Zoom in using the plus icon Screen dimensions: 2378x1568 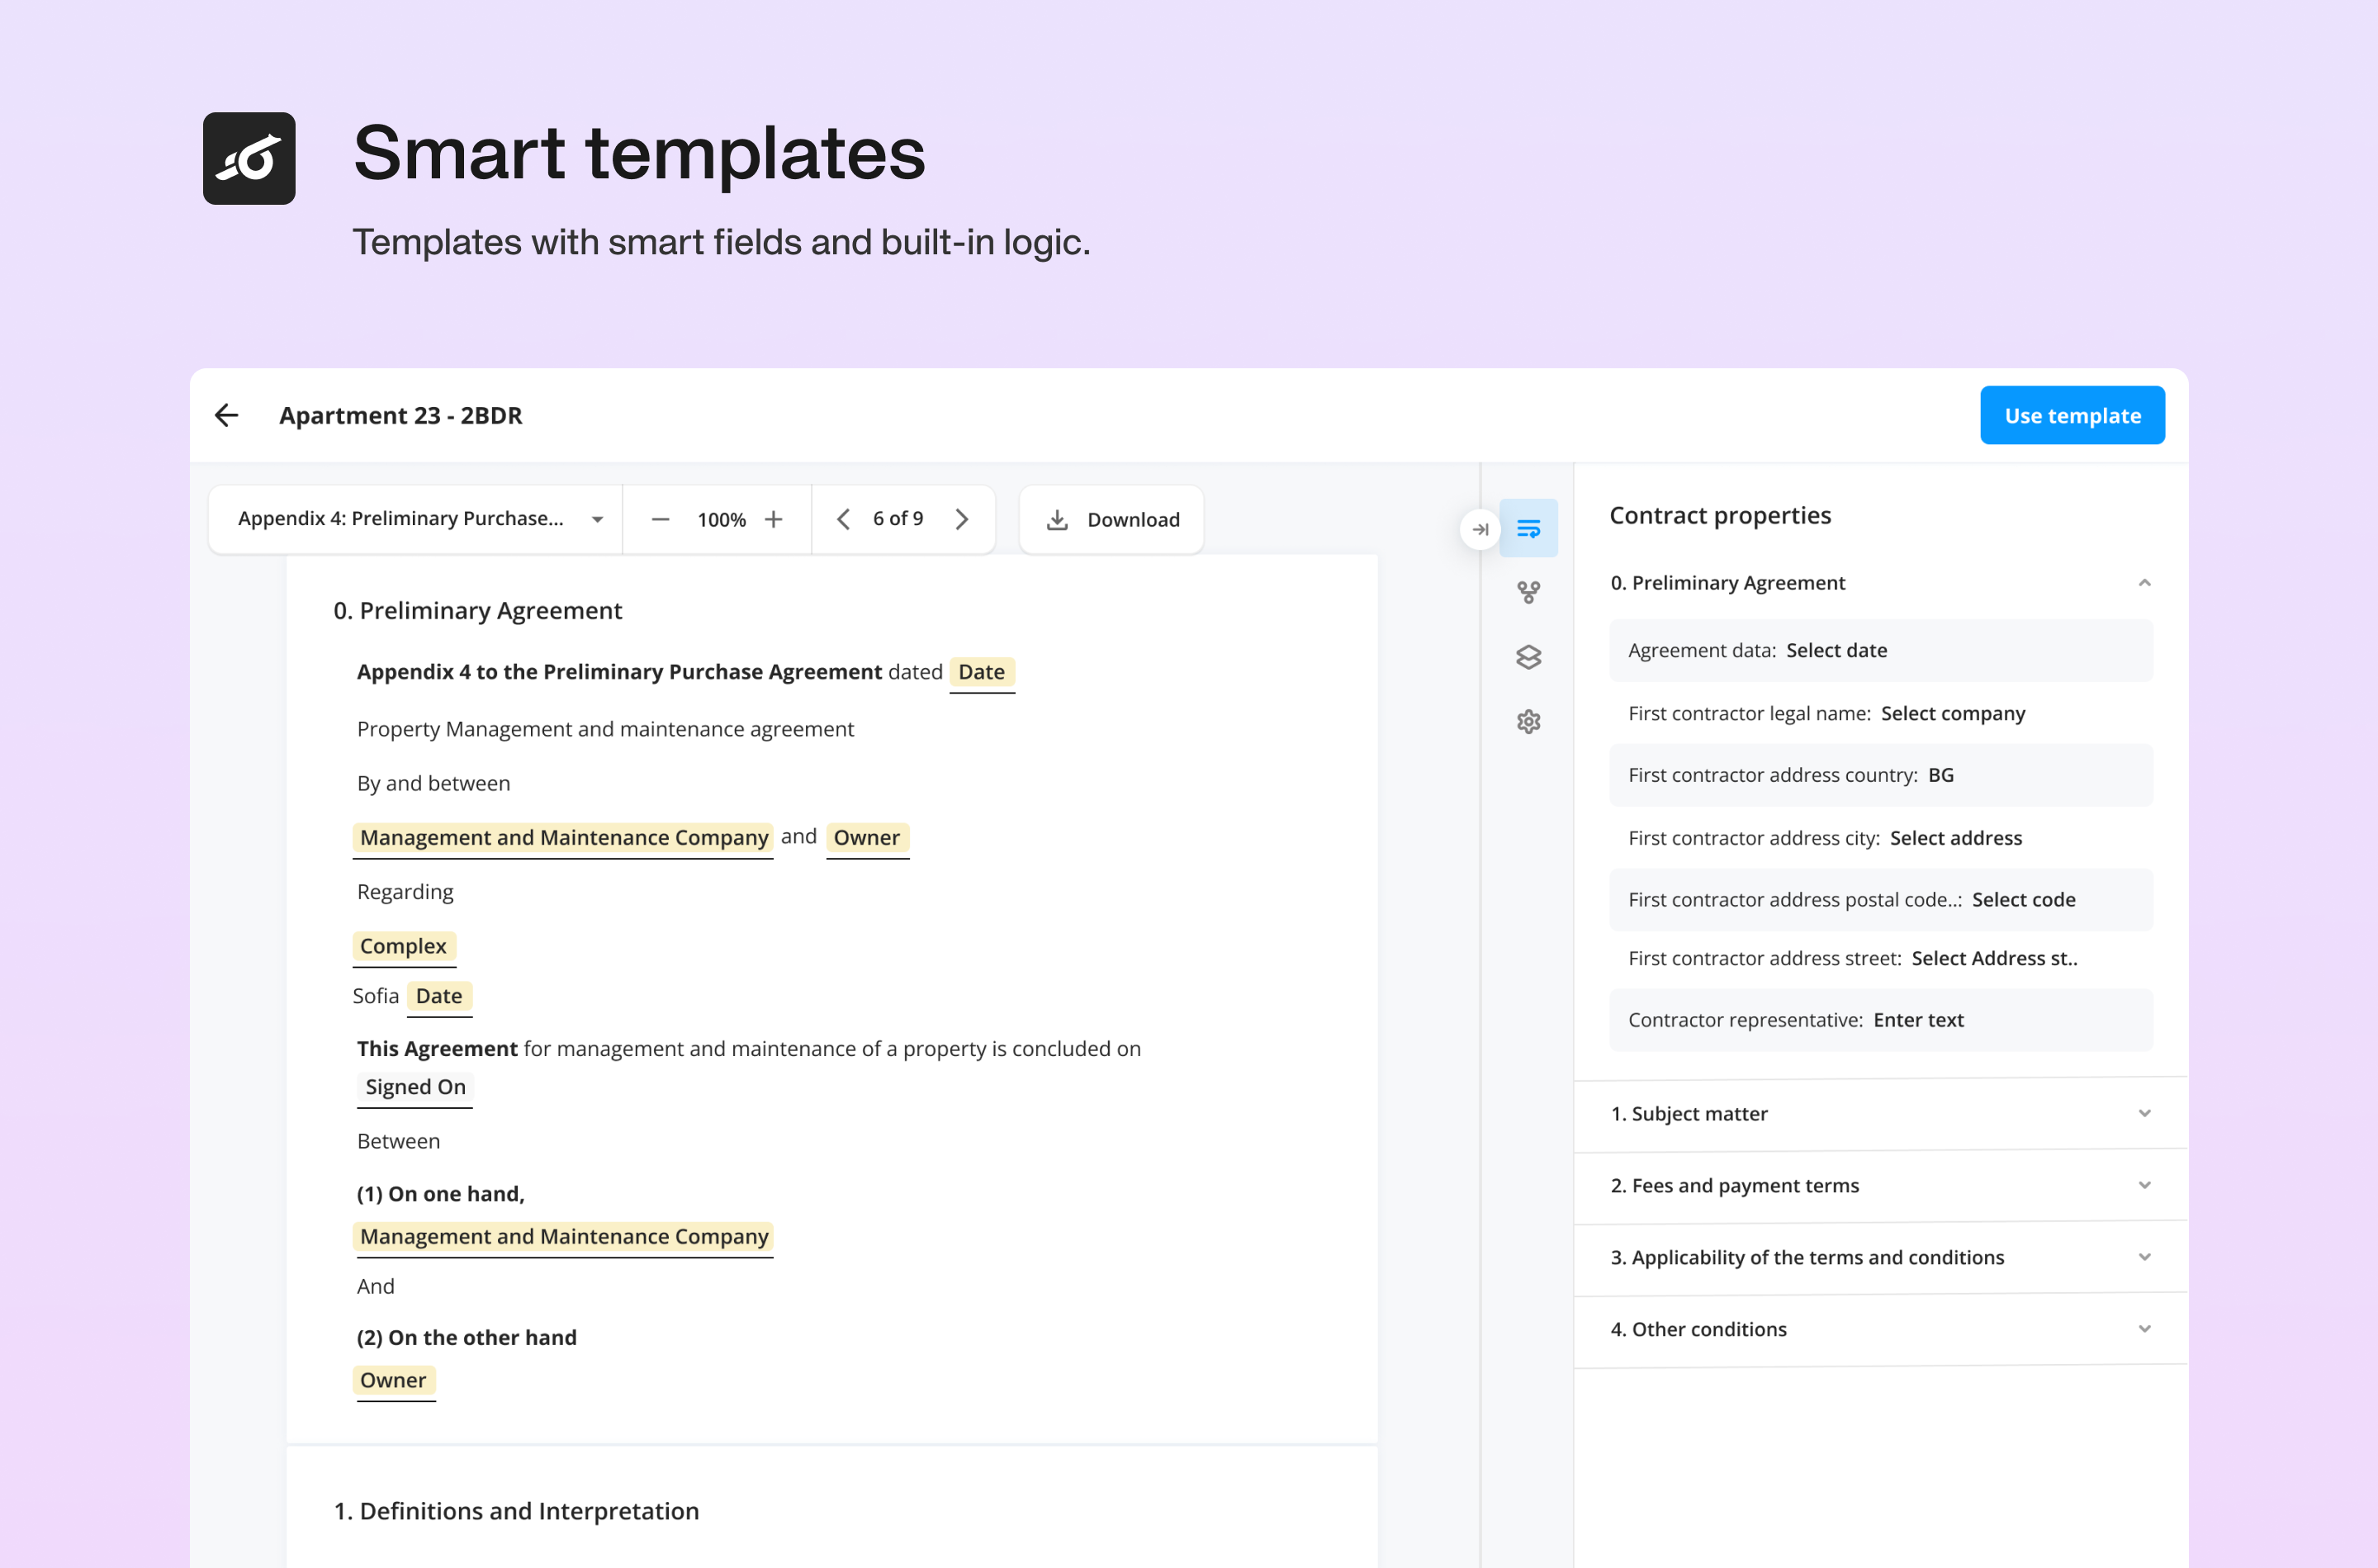(x=774, y=519)
